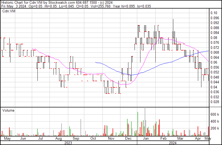
Task: Click the '400 k' volume axis label
Action: pos(215,121)
